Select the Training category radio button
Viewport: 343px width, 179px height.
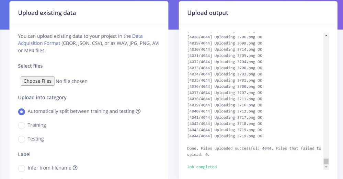pos(22,125)
